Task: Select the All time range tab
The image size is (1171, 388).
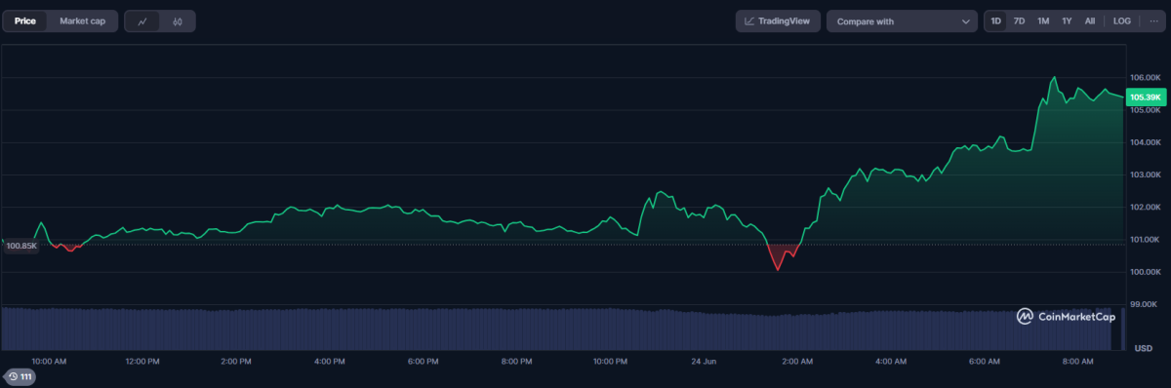Action: (x=1090, y=20)
